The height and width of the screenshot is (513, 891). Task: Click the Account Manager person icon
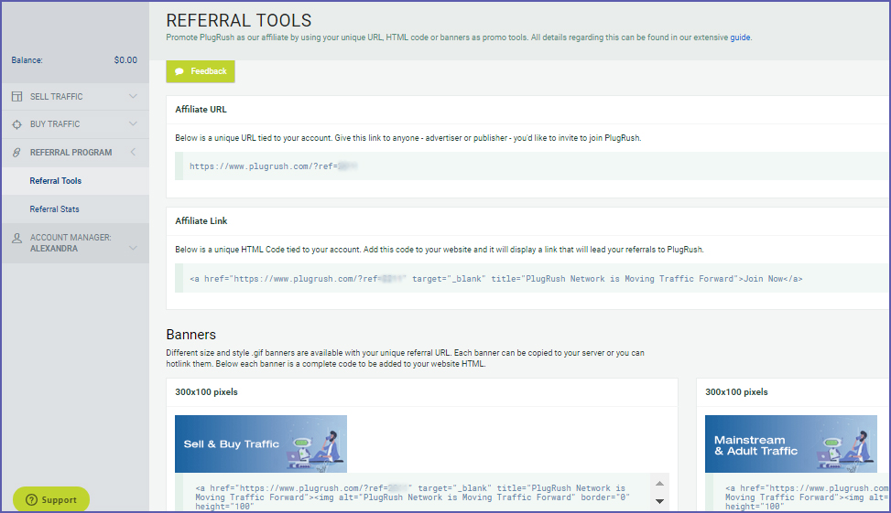tap(17, 239)
